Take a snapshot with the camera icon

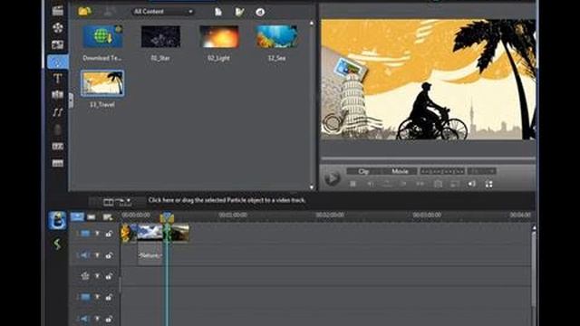438,184
